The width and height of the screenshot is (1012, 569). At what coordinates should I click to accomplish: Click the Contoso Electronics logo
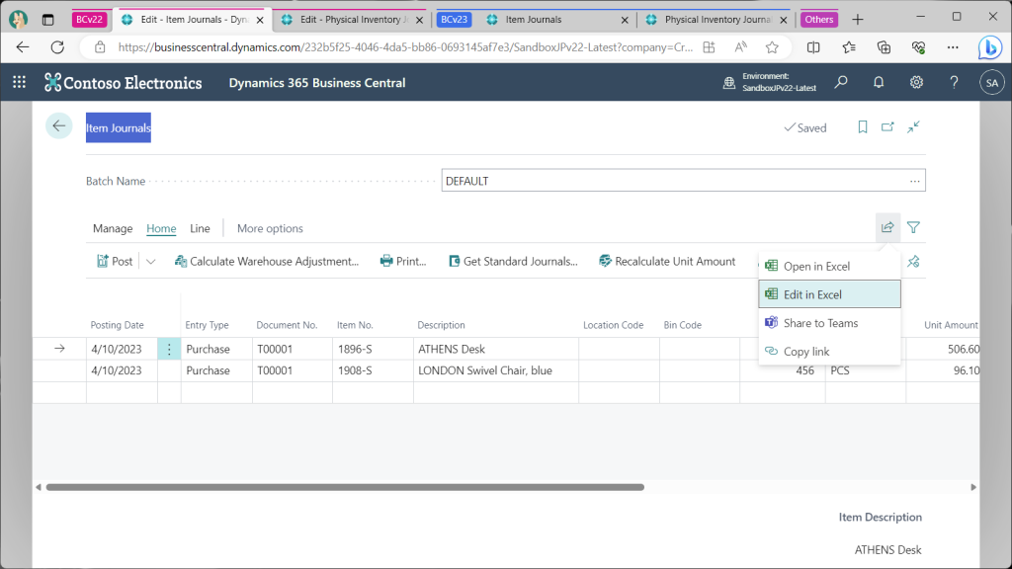coord(123,83)
